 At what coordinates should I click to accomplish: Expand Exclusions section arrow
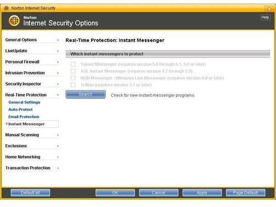tap(58, 146)
